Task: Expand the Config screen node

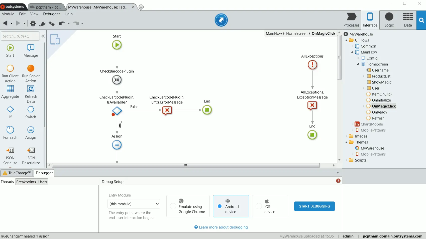Action: click(358, 58)
